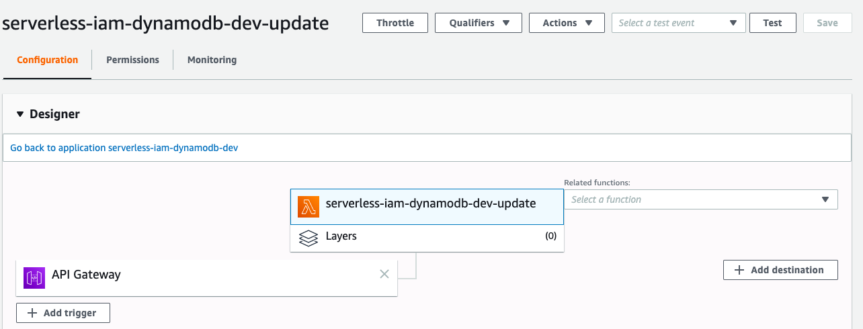Open the Actions dropdown menu
The height and width of the screenshot is (329, 863).
pos(568,23)
